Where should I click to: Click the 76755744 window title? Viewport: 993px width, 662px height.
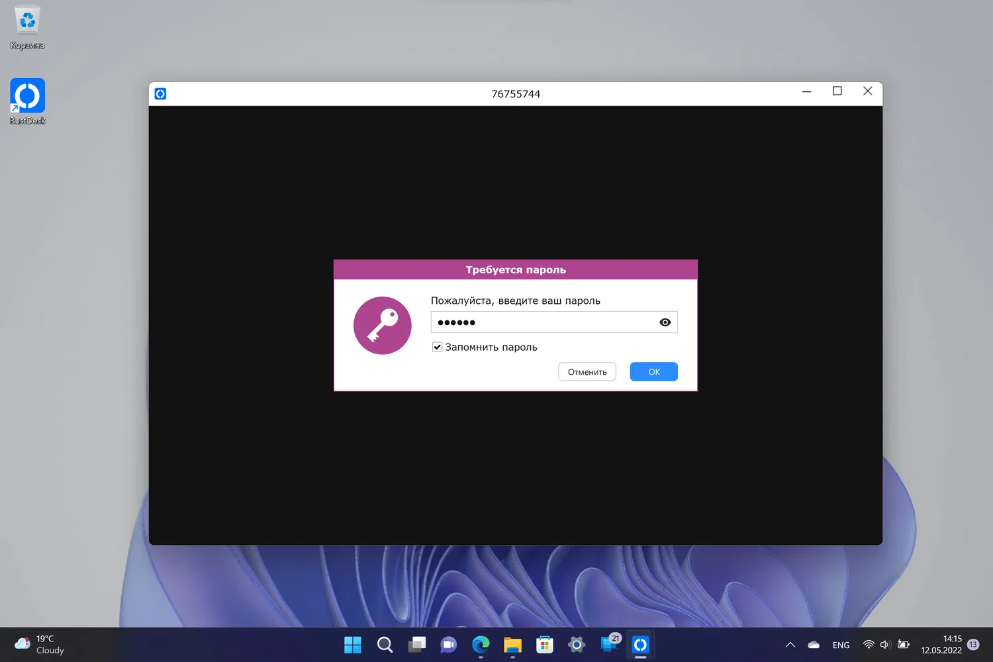pyautogui.click(x=516, y=94)
